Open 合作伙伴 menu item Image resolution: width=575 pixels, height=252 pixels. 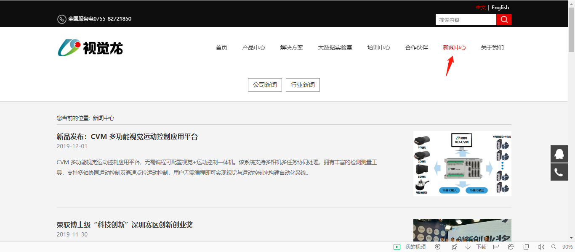(x=416, y=47)
